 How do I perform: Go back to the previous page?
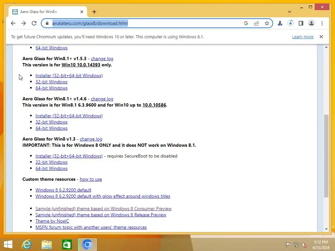pos(13,23)
